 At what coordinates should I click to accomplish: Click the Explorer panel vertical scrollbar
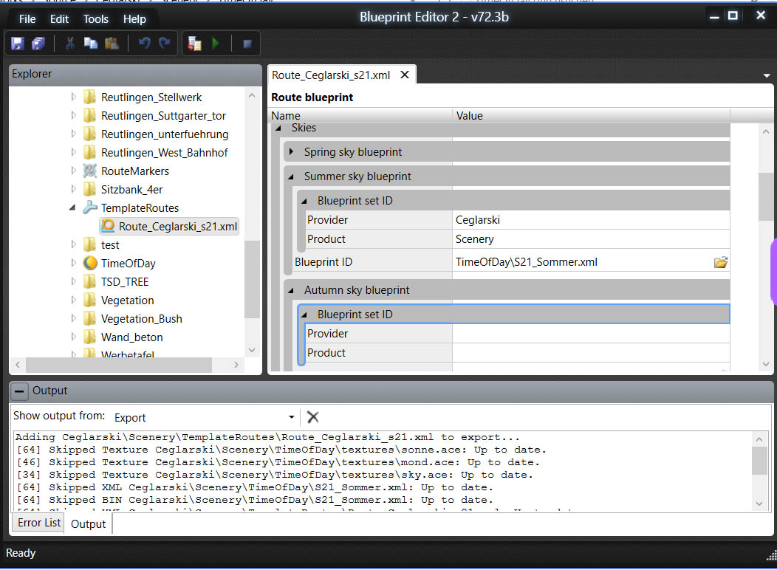[x=252, y=279]
